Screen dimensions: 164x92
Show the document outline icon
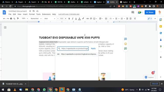[x=5, y=27]
